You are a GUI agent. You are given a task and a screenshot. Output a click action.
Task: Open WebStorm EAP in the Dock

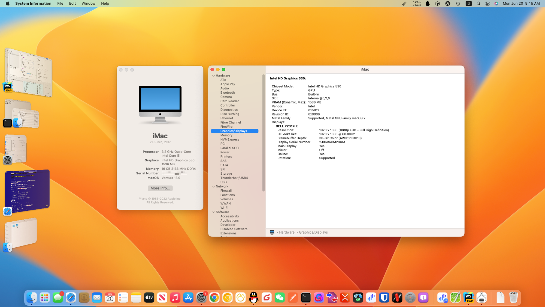468,297
